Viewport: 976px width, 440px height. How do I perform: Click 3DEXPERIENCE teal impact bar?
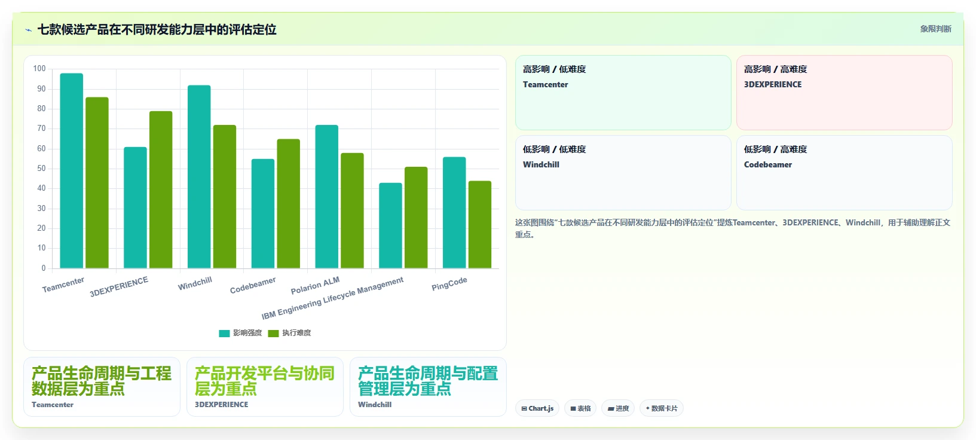coord(135,208)
